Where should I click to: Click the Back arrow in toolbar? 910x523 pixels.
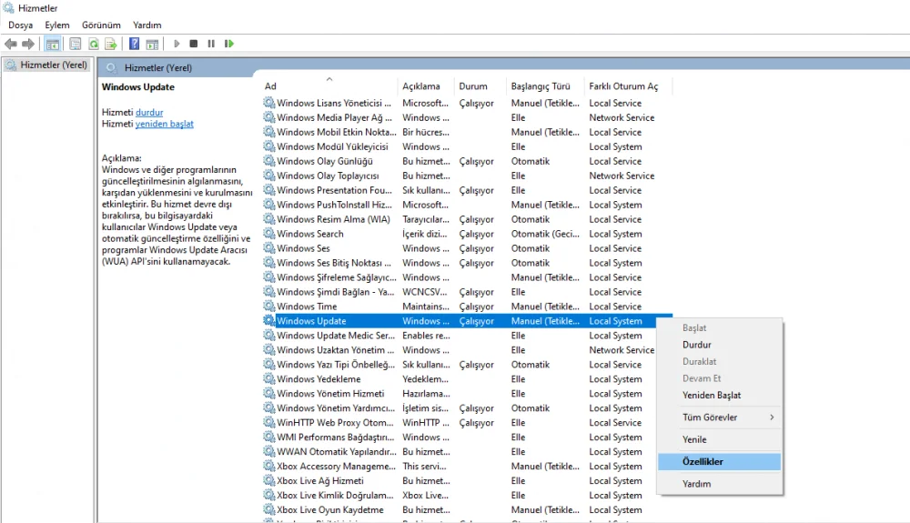(10, 44)
